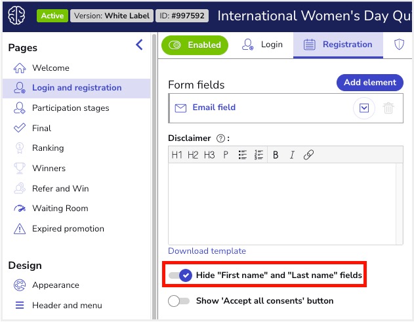Open the Disclaimer help question icon

tap(220, 138)
